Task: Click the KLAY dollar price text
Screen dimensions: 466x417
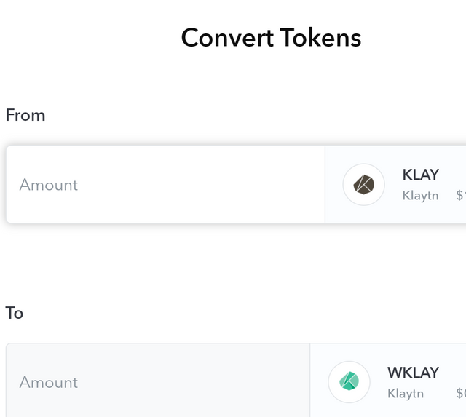Action: click(x=460, y=195)
